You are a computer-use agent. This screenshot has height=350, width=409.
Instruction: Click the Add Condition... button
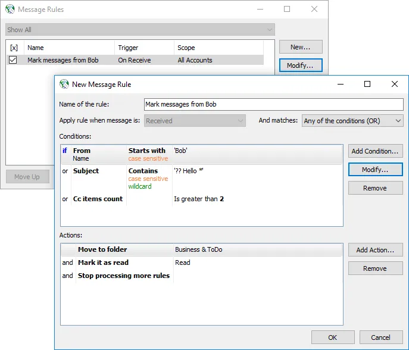tap(375, 151)
